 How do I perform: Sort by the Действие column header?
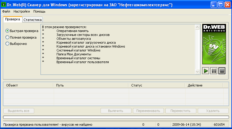click(x=204, y=85)
